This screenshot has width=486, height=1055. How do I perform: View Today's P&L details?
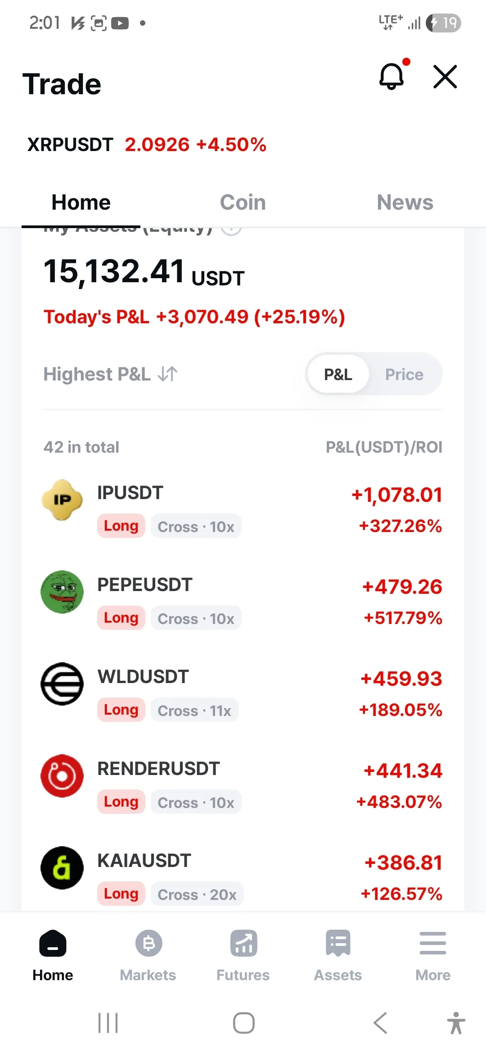194,317
